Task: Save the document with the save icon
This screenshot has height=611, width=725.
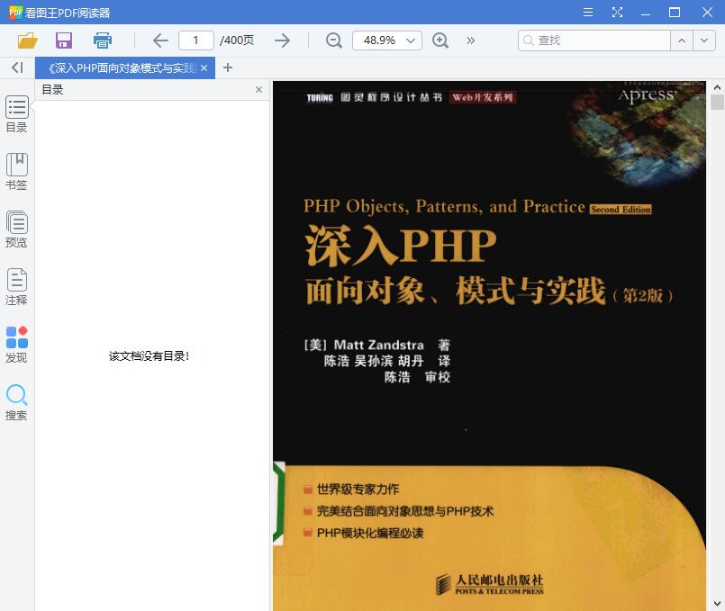Action: (63, 40)
